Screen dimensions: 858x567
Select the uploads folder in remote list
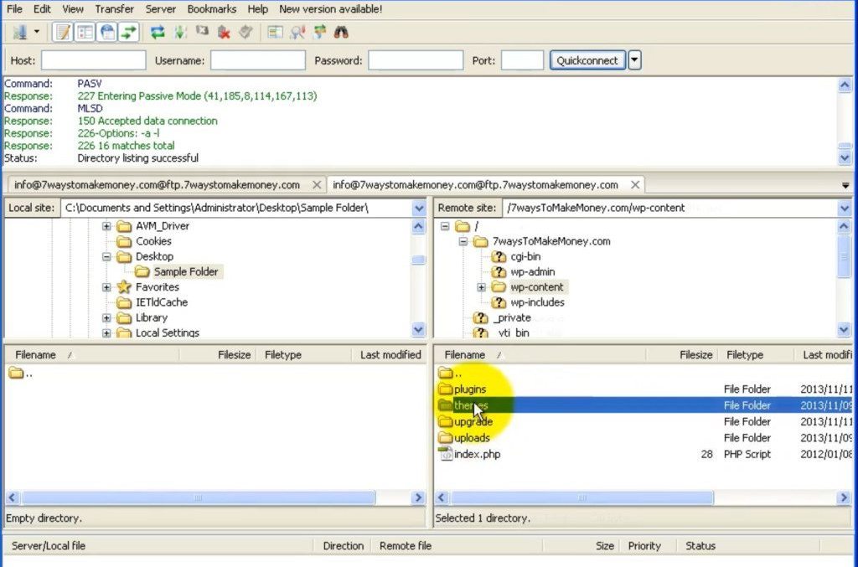472,438
